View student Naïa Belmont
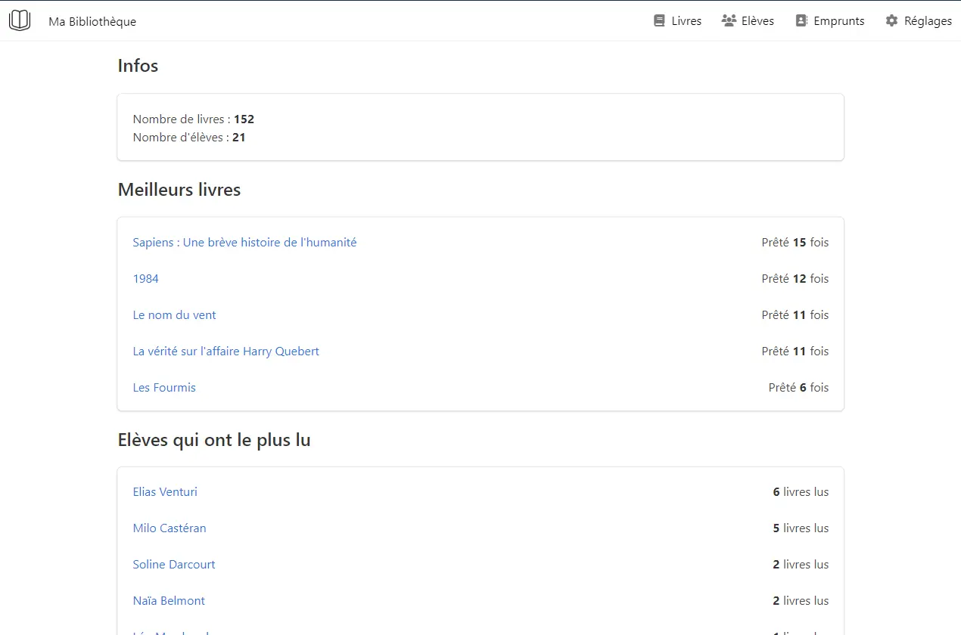The image size is (961, 635). click(169, 601)
